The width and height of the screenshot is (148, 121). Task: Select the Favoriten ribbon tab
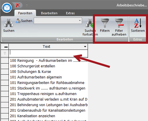pos(25,13)
